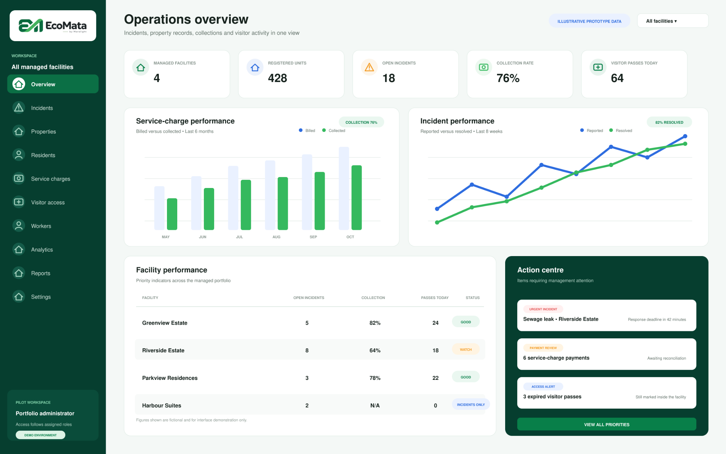
Task: Click the Open Incidents column header
Action: pos(308,298)
